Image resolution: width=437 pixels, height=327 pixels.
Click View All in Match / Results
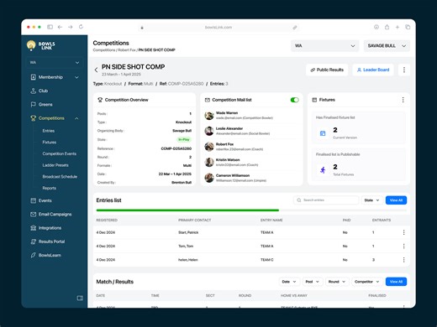click(396, 282)
